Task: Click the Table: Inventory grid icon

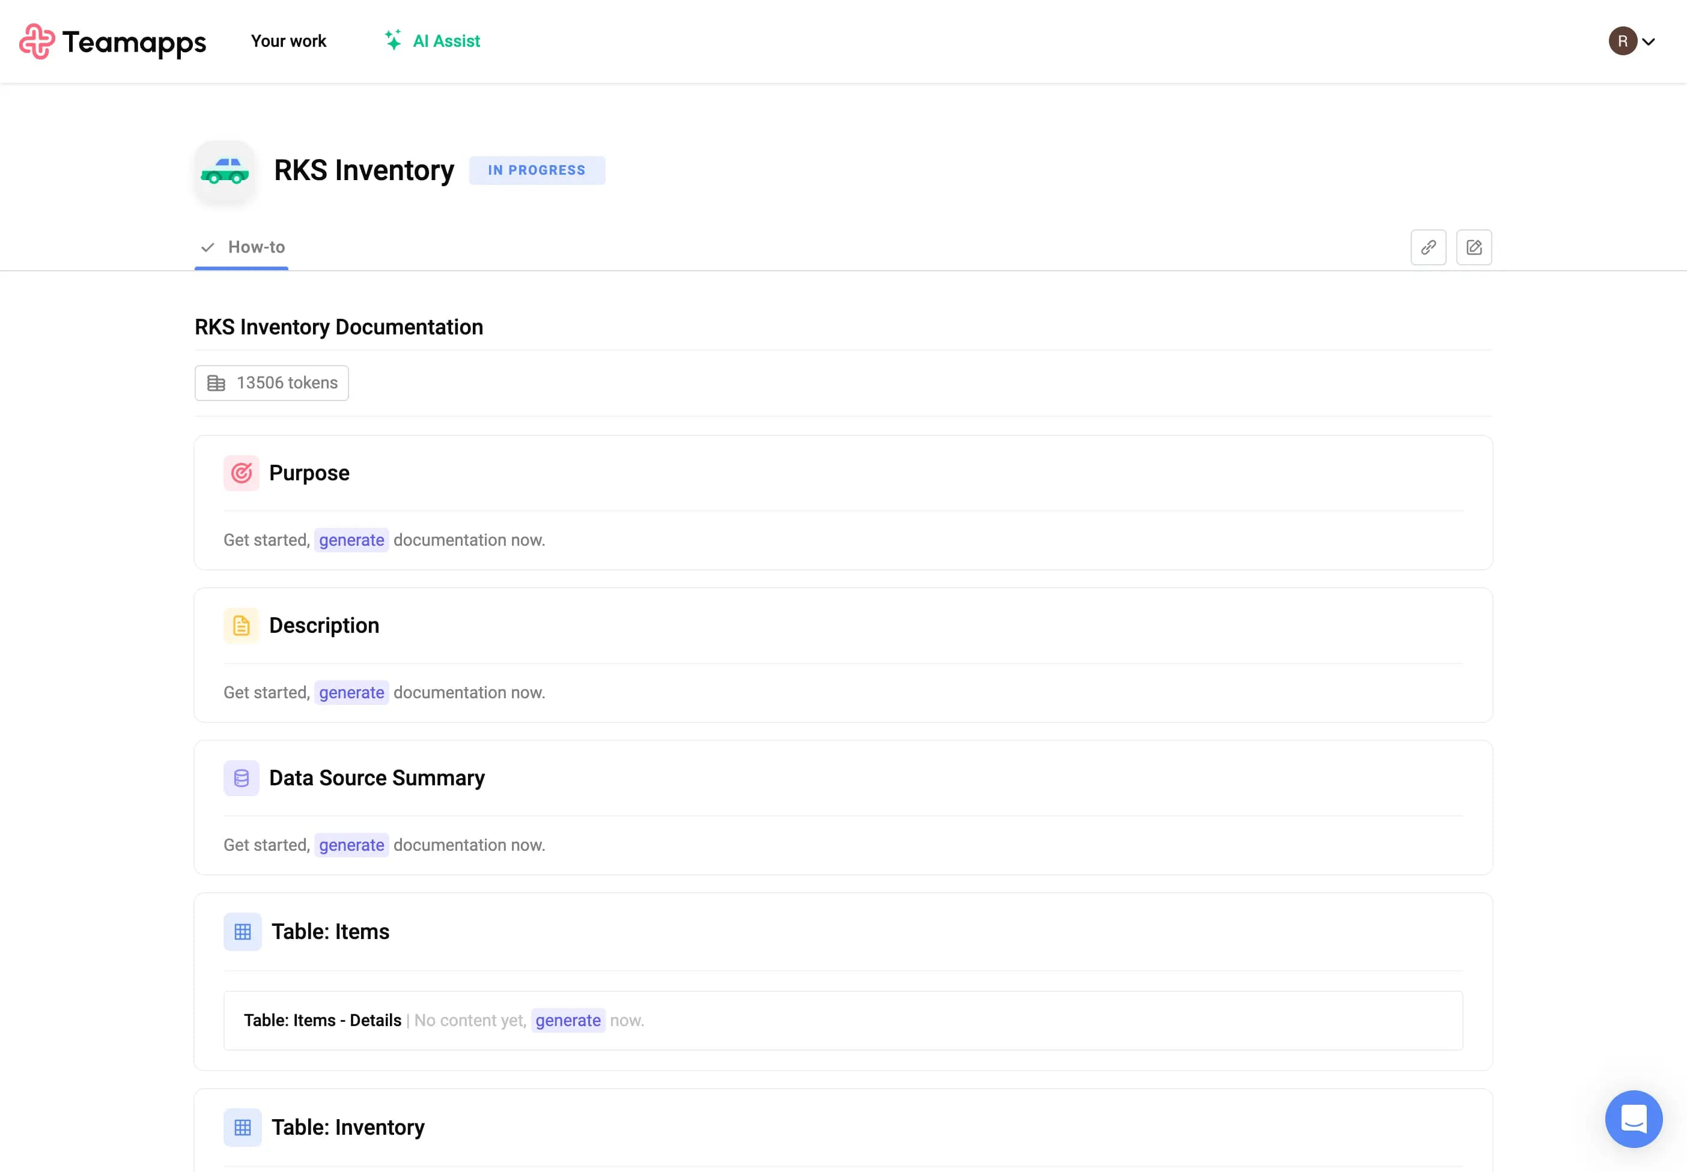Action: pos(243,1127)
